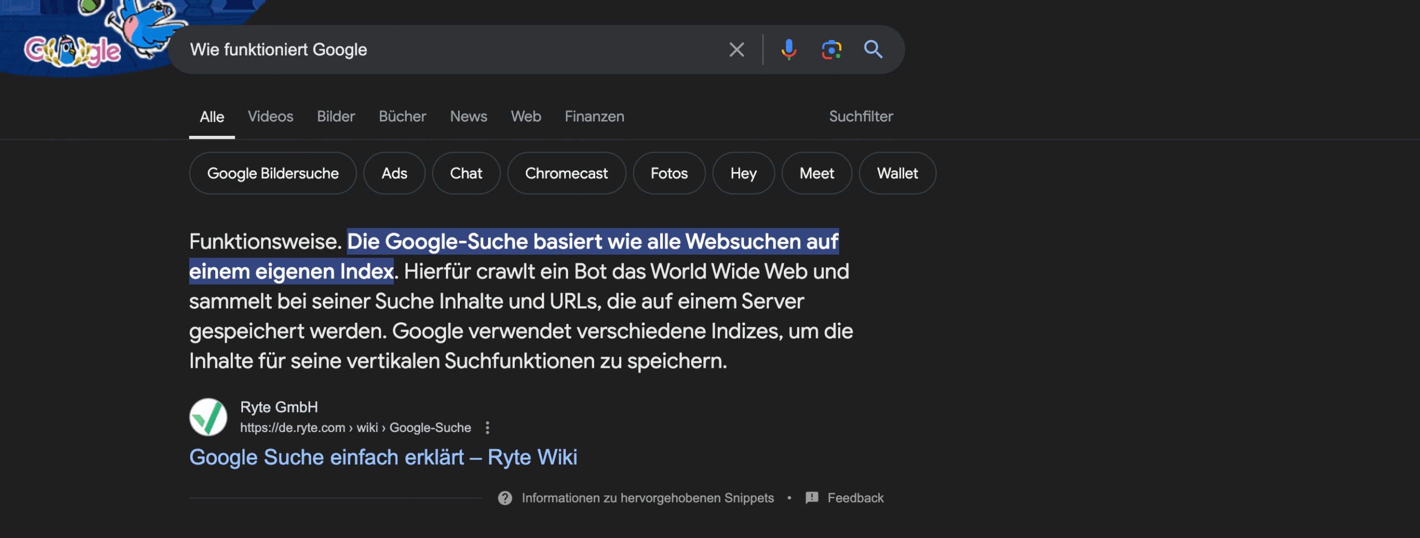Click the word 'Funktionsweise.' in the snippet

[265, 242]
